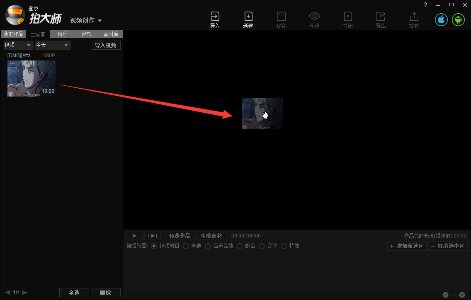Click the 导入 import icon
471x300 pixels.
[215, 19]
